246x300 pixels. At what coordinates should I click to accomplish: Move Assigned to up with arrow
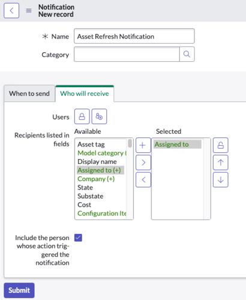point(221,163)
